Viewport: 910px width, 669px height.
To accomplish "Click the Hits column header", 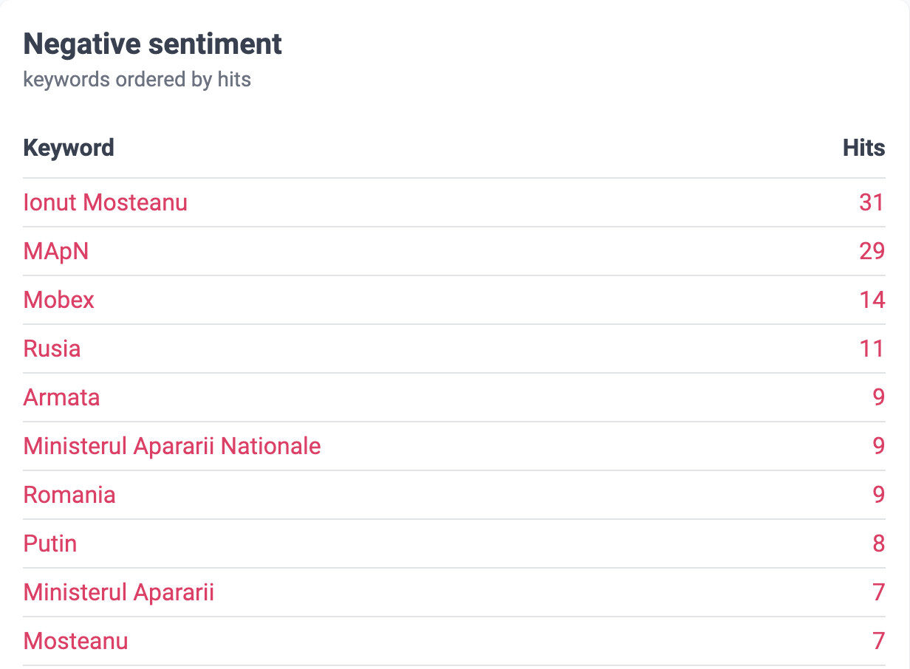I will (863, 148).
